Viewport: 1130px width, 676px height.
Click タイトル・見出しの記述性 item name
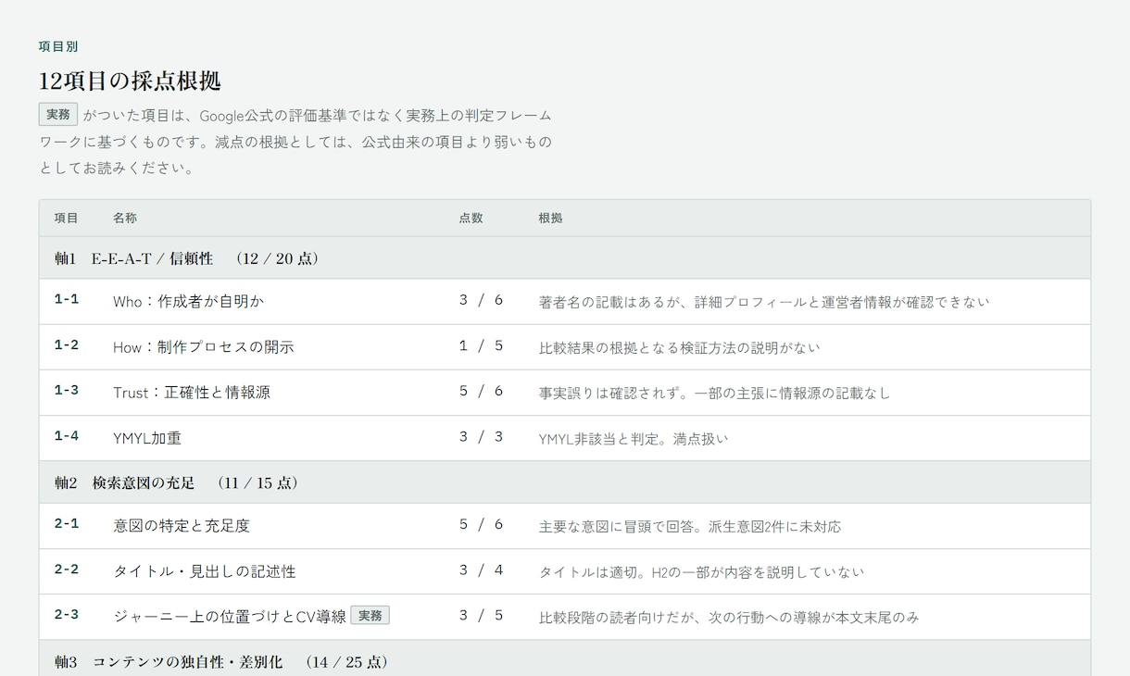click(205, 571)
